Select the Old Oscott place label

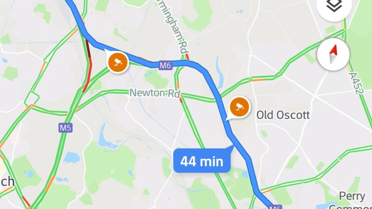[283, 115]
